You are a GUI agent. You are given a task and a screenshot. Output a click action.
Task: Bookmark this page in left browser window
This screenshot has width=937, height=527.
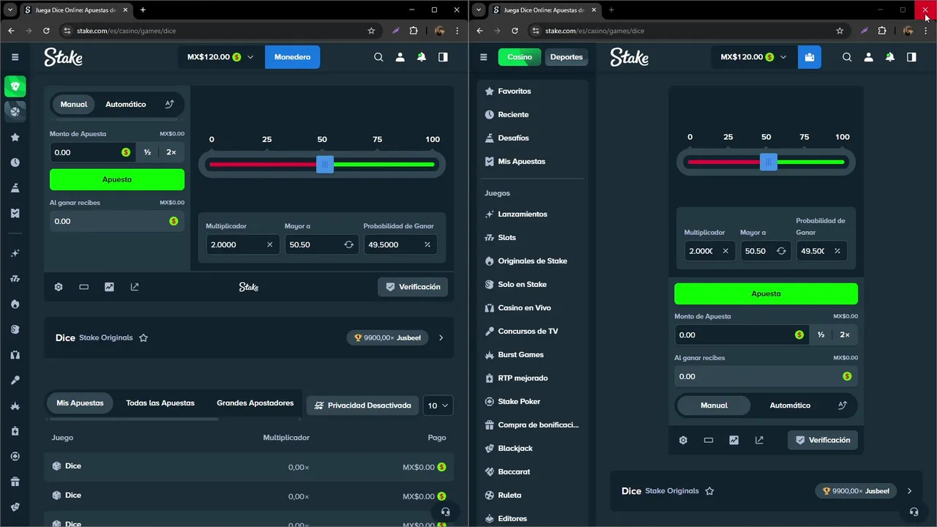371,31
